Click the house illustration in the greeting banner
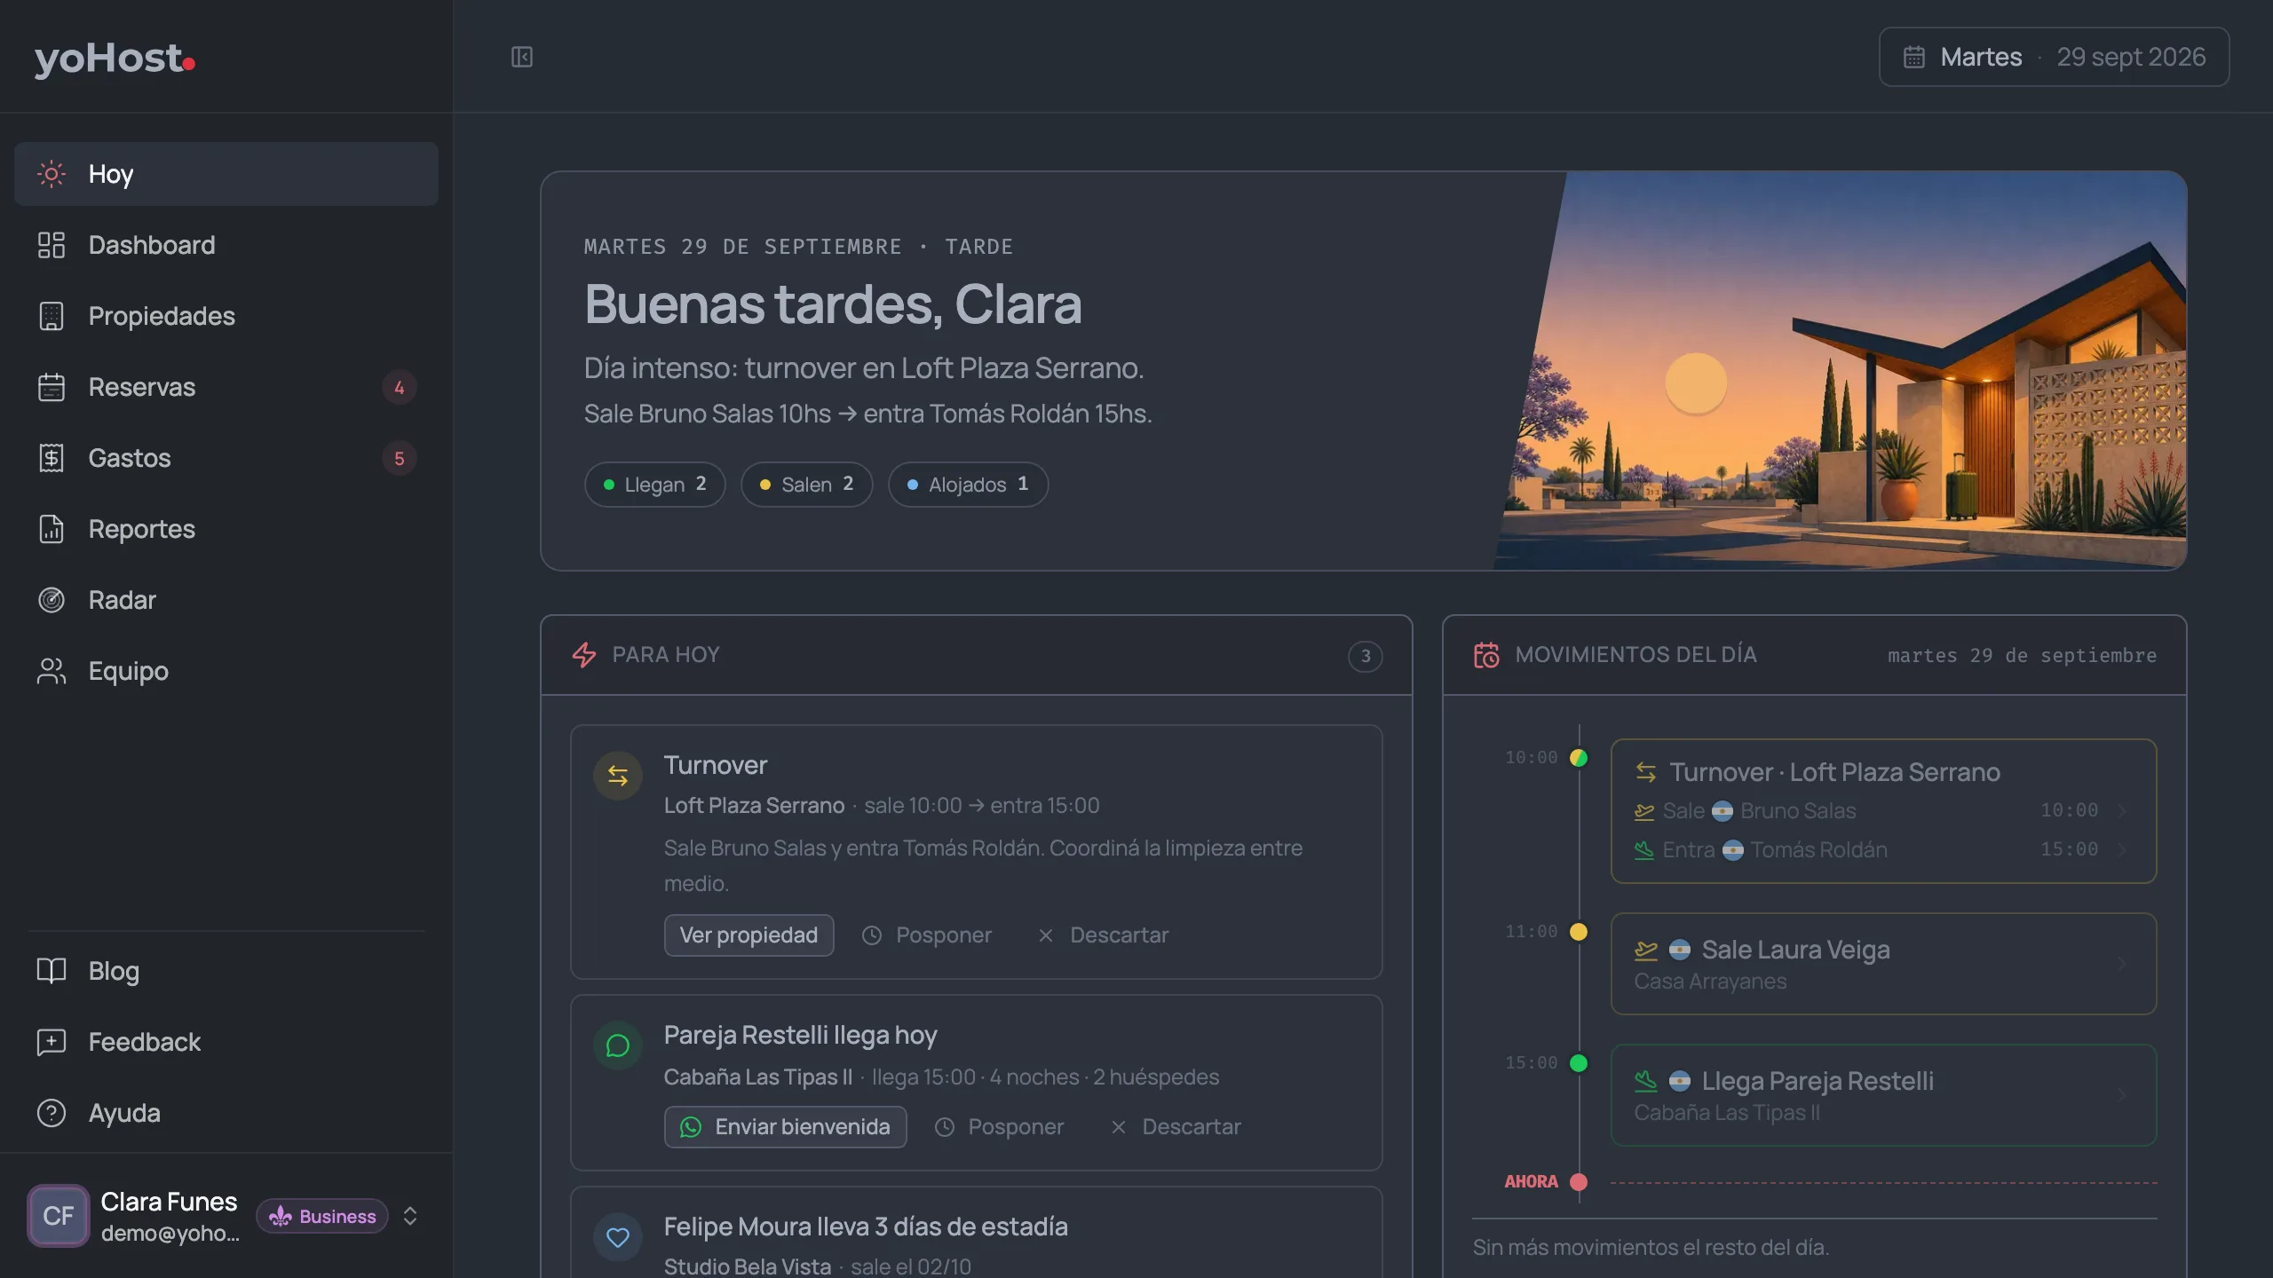 click(1841, 371)
